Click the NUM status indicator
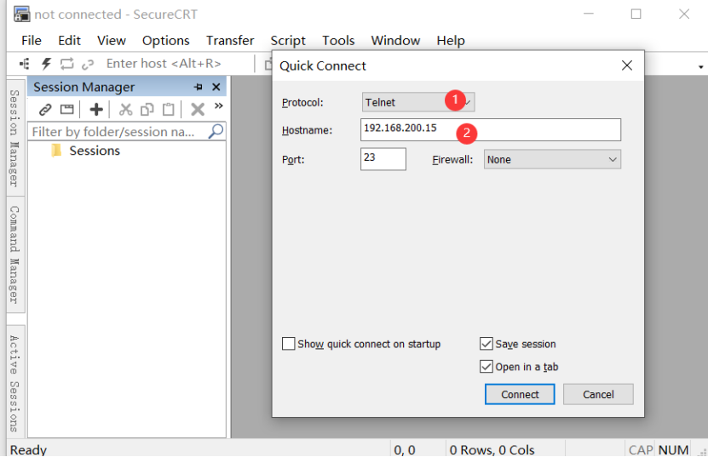The height and width of the screenshot is (457, 708). point(673,450)
